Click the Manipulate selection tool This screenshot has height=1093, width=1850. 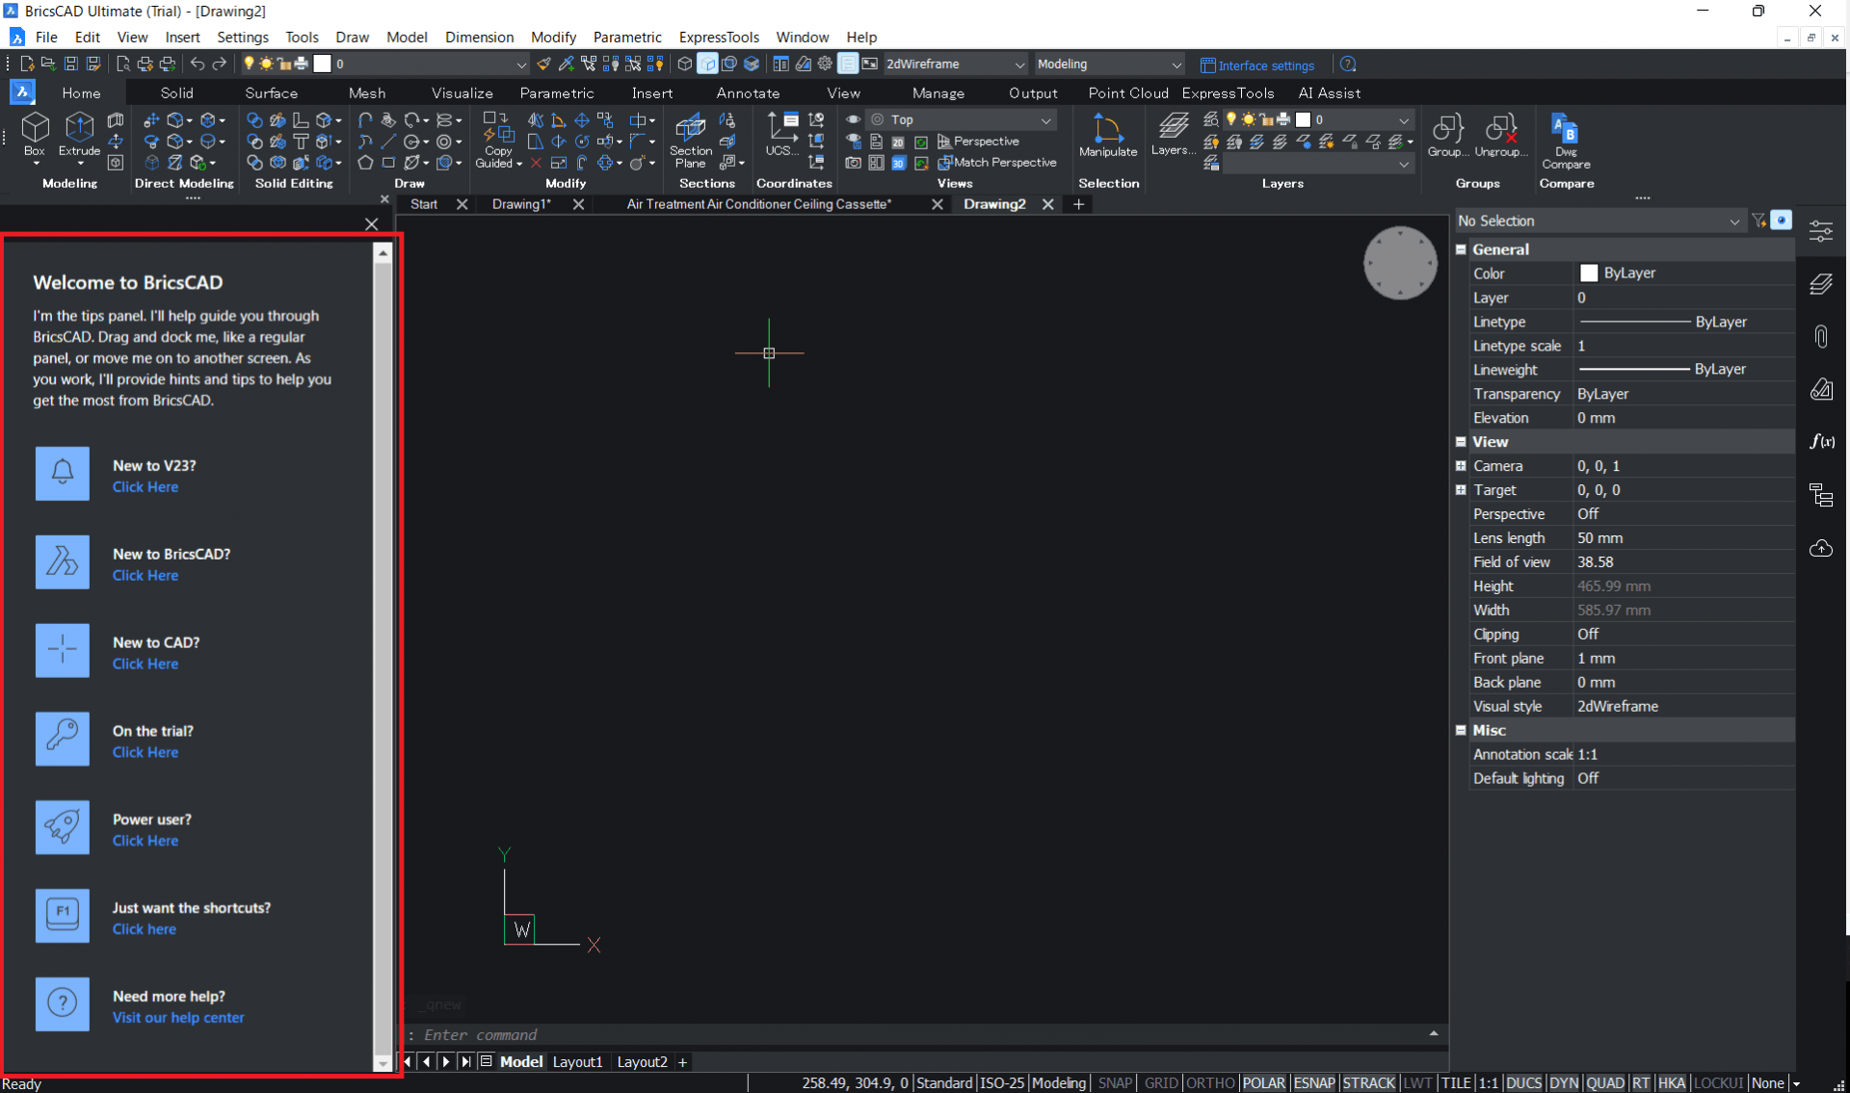1107,135
